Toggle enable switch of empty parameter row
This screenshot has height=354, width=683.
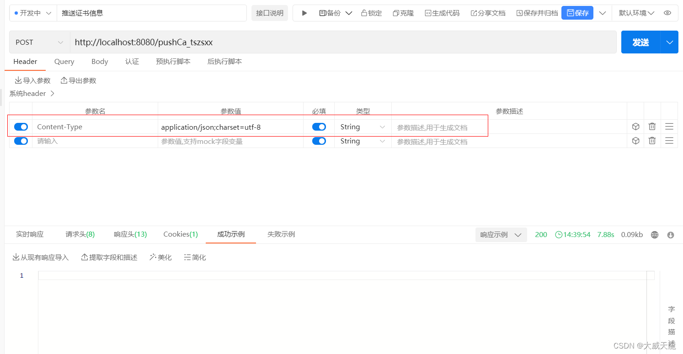tap(21, 141)
